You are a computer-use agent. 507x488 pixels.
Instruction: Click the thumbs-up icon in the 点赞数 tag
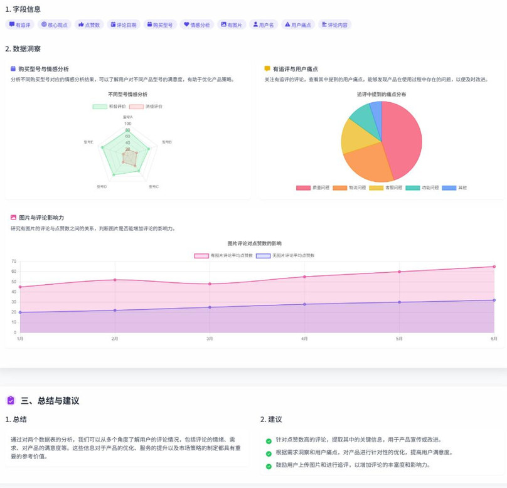81,24
